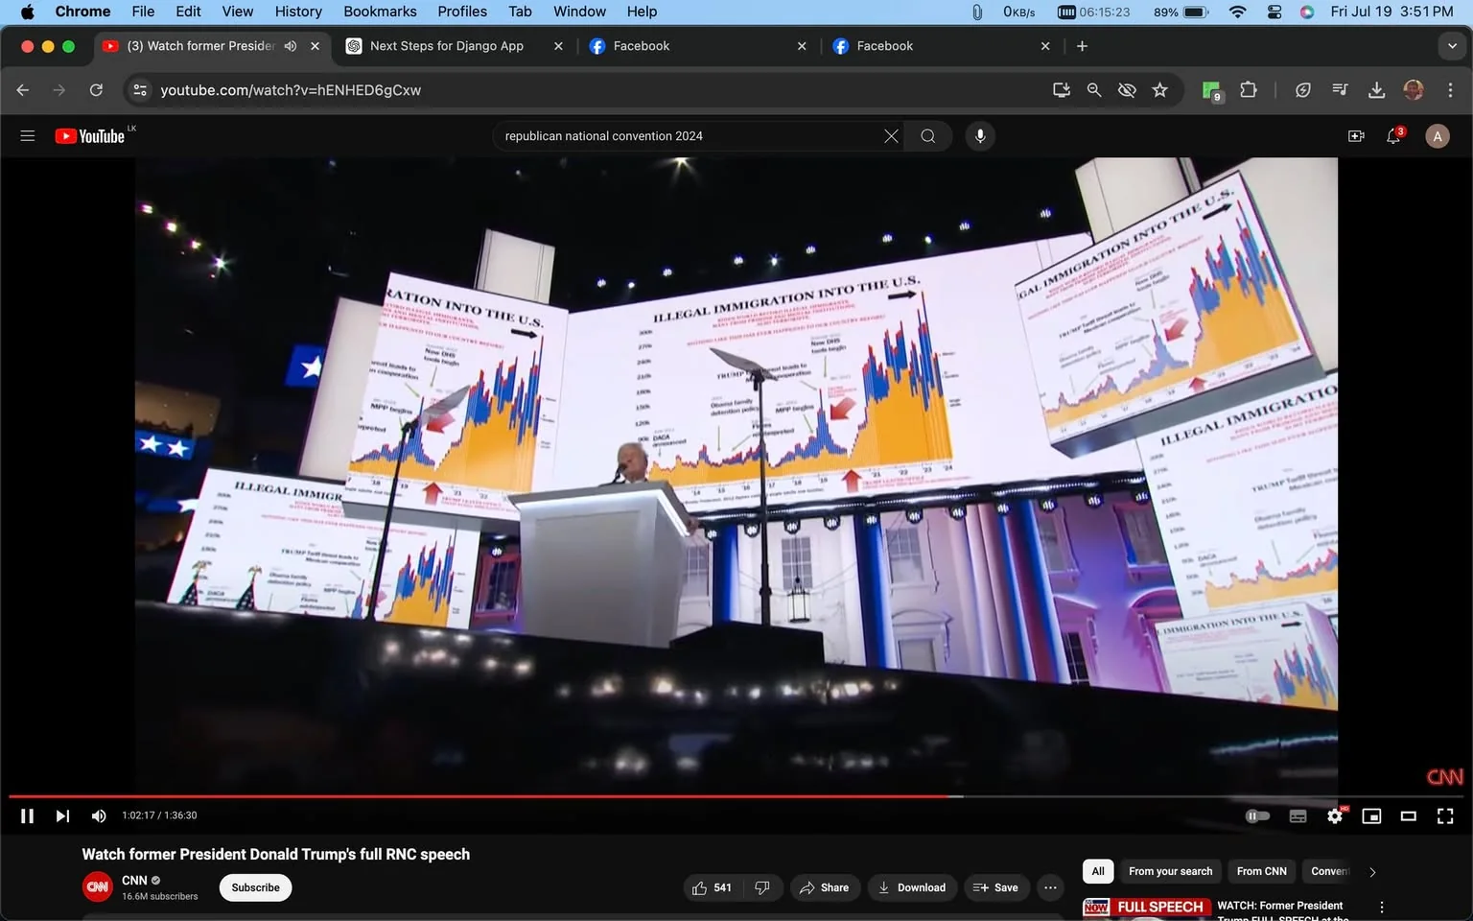
Task: Bookmark this page star
Action: pos(1159,90)
